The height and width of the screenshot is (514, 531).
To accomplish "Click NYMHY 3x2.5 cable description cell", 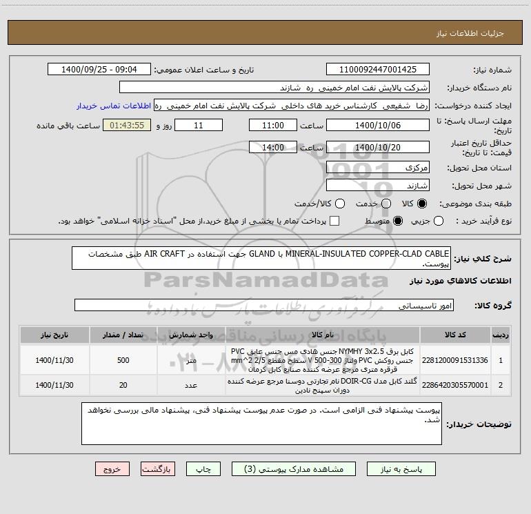I will tap(323, 360).
